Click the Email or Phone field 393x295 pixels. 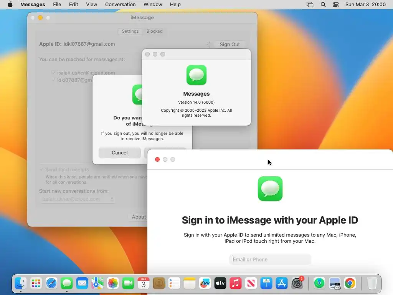pos(270,259)
